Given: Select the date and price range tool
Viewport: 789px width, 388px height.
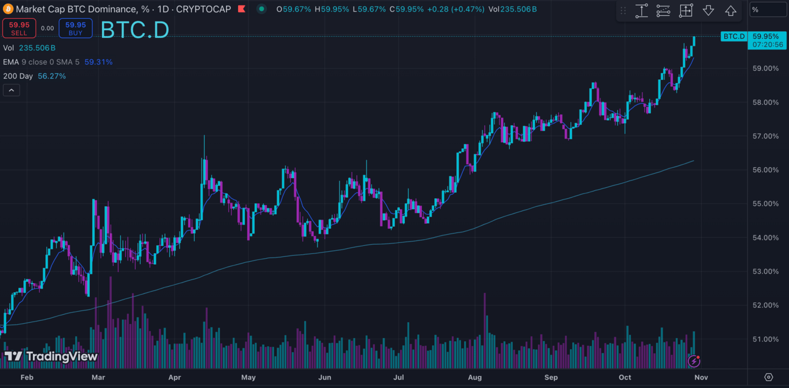Looking at the screenshot, I should tap(686, 10).
